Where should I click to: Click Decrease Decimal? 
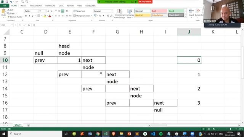pos(111,16)
